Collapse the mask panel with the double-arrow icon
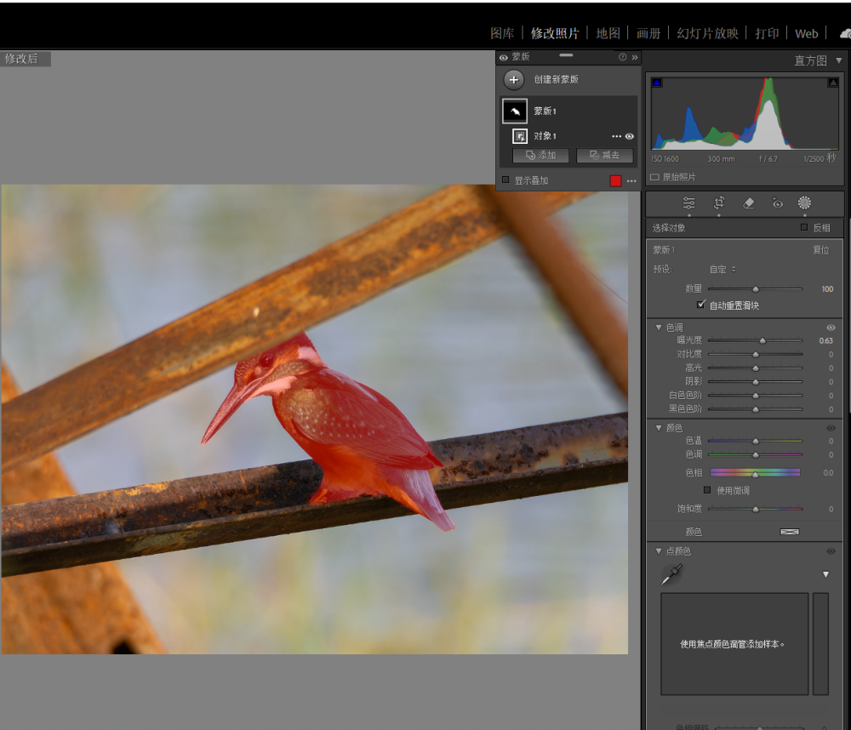Screen dimensions: 851x730 [x=635, y=57]
